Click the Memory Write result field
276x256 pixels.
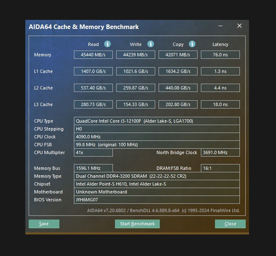[136, 55]
